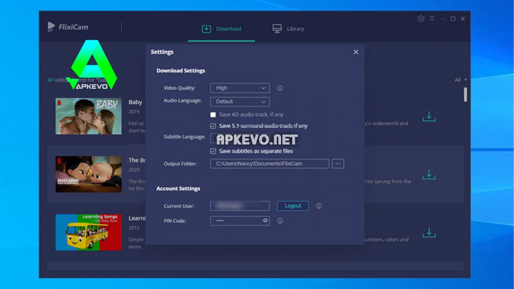Screen dimensions: 514x289
Task: Click the Baby title text
Action: pyautogui.click(x=136, y=102)
